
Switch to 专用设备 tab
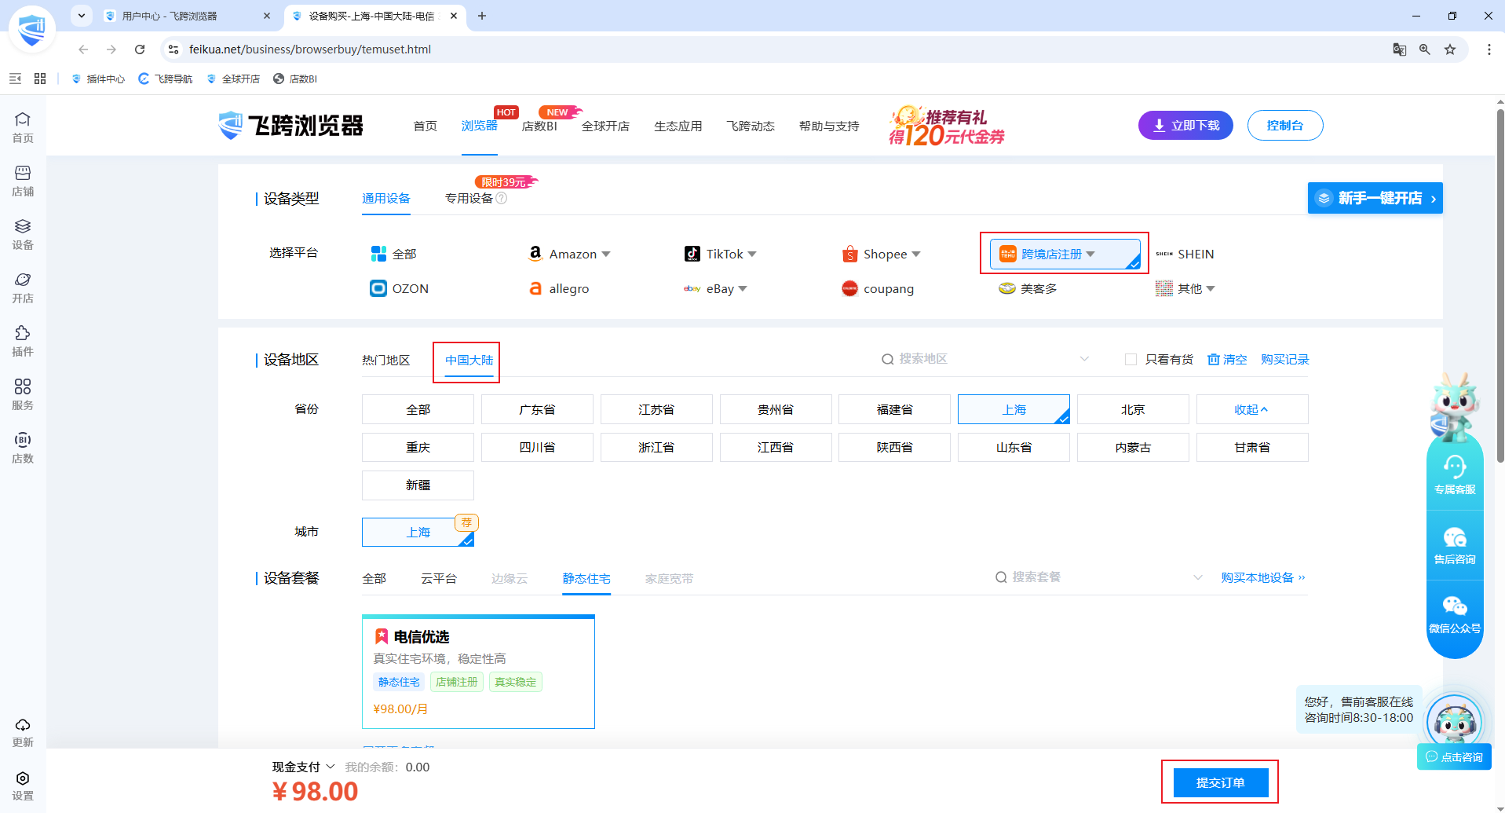click(x=469, y=198)
